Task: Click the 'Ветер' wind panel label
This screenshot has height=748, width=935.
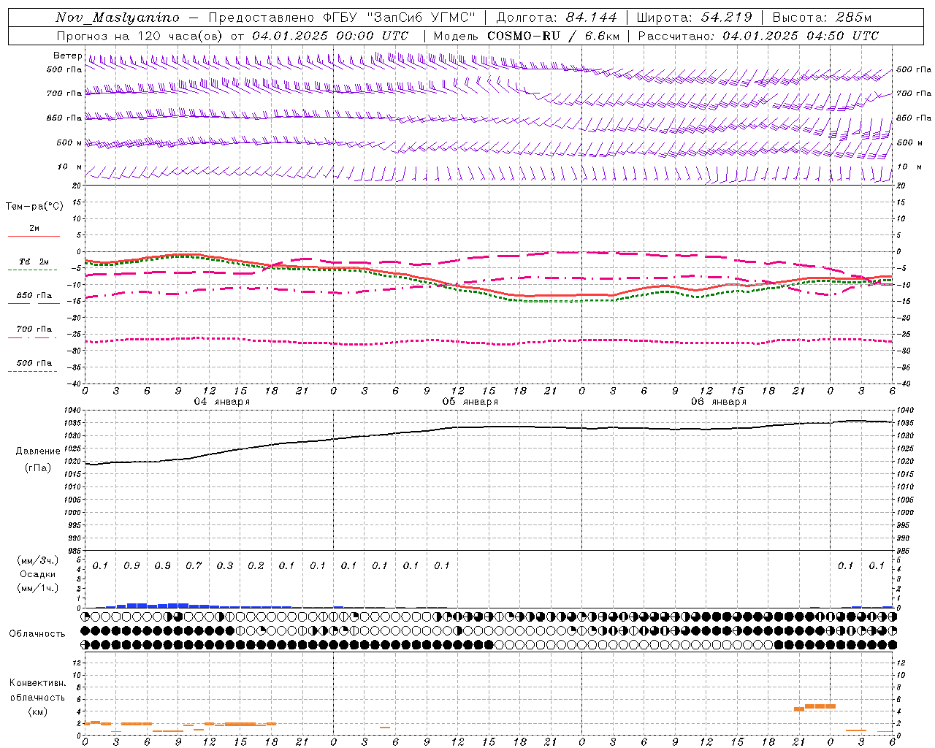Action: click(67, 56)
